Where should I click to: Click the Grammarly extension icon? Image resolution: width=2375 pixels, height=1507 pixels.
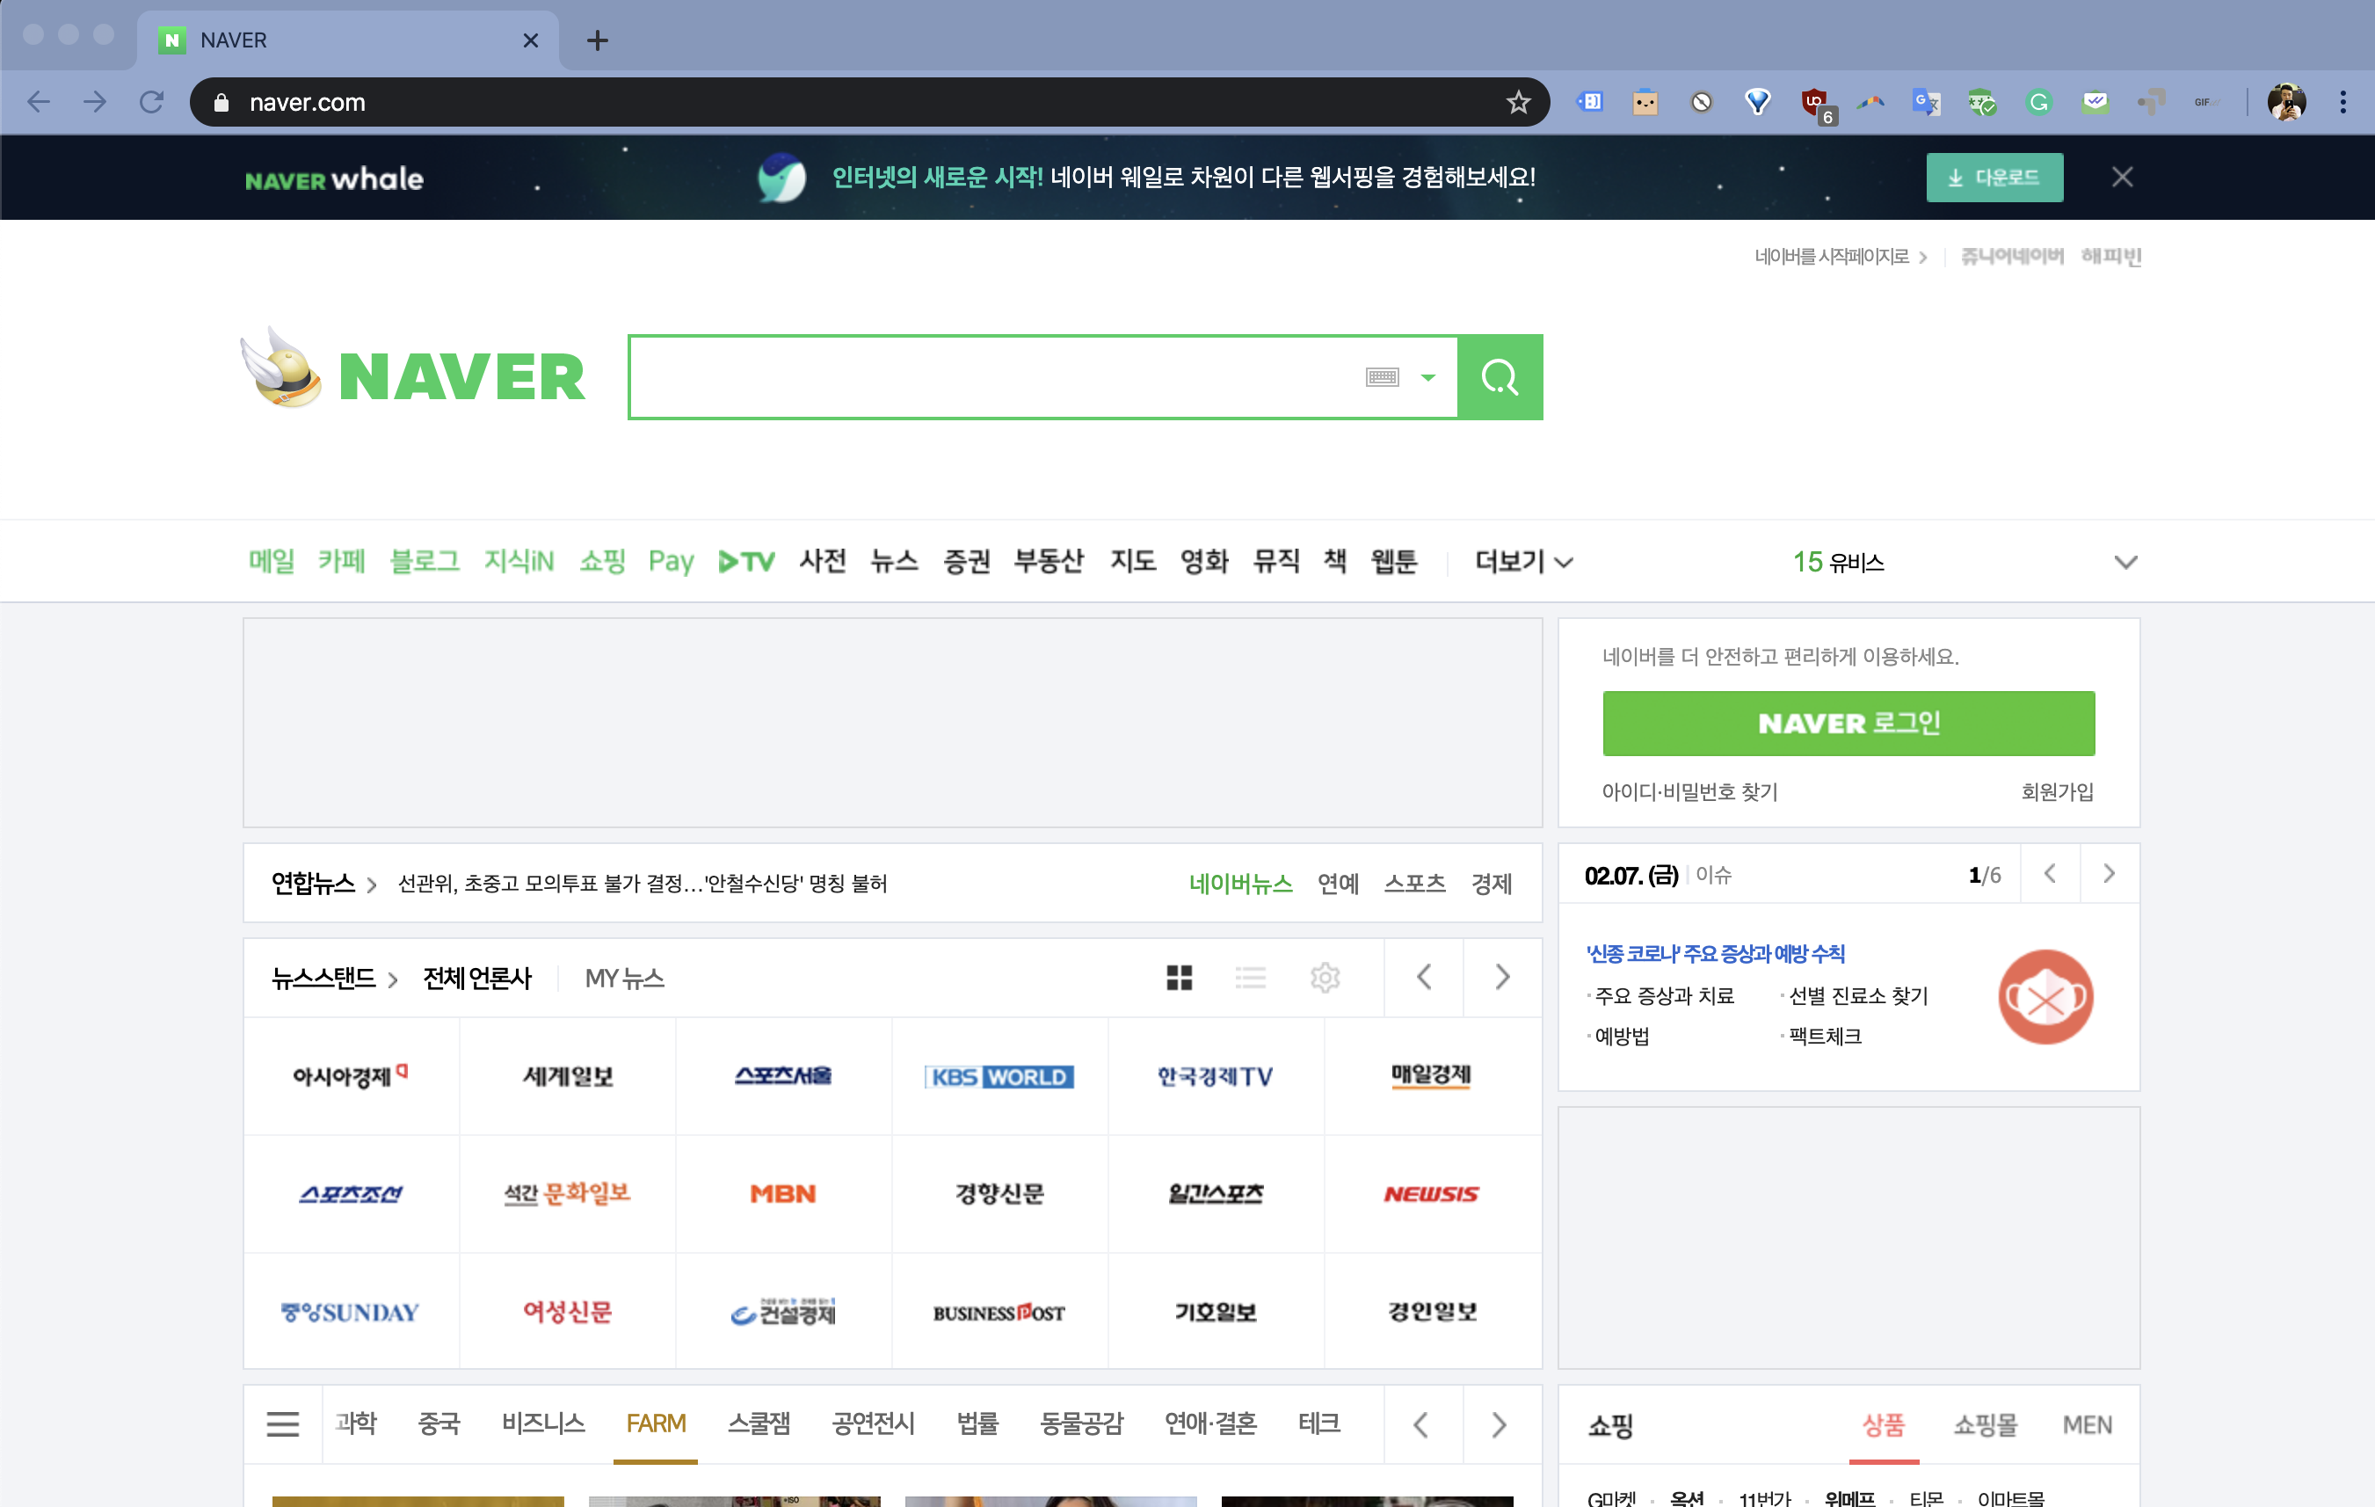point(2038,102)
